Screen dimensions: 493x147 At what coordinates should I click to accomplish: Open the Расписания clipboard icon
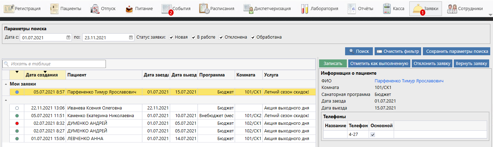click(x=204, y=9)
